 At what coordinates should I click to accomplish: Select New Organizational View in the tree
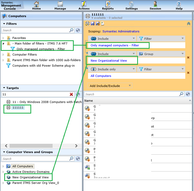point(30,177)
